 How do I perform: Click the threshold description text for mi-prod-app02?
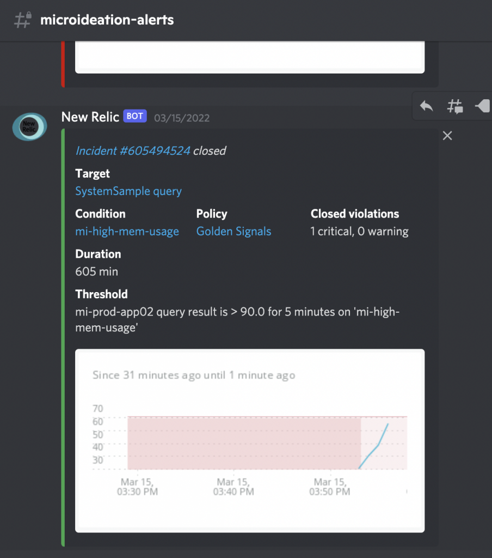click(237, 319)
